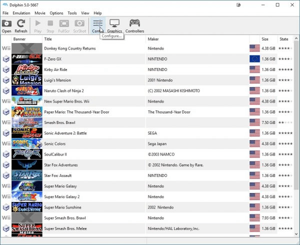Open Controllers settings
This screenshot has width=300, height=245.
click(x=134, y=25)
